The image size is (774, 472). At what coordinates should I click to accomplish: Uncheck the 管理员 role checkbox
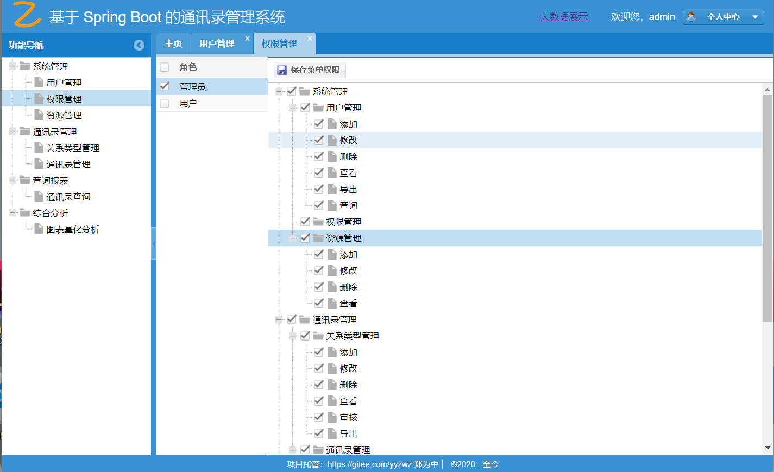pos(165,86)
